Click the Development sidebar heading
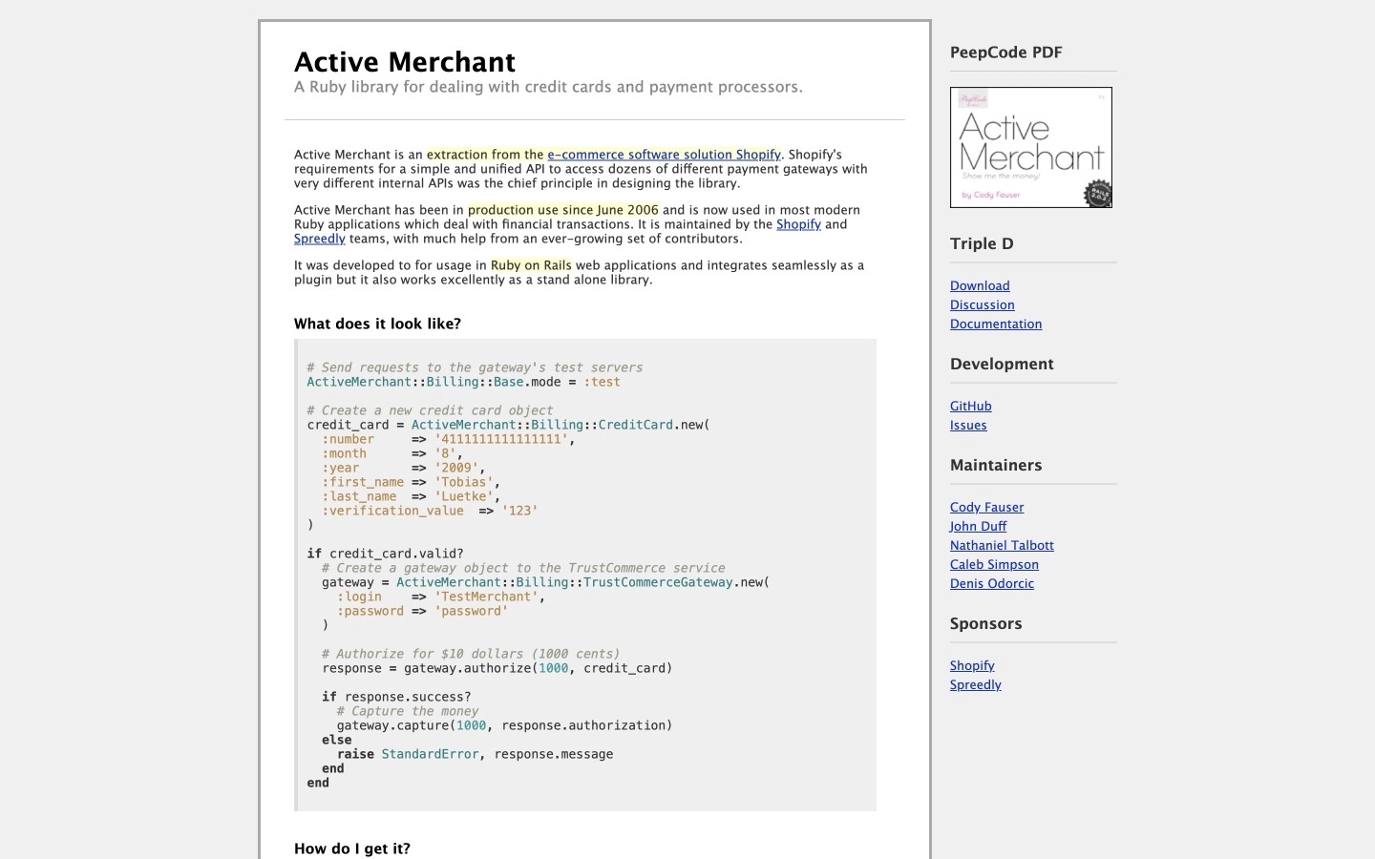This screenshot has width=1375, height=859. 1002,364
